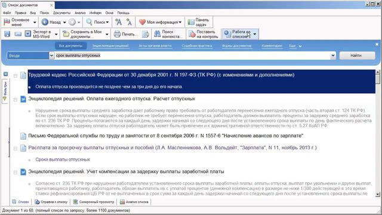Open Работа со списком icon
Screen dimensions: 382x215
tap(227, 34)
